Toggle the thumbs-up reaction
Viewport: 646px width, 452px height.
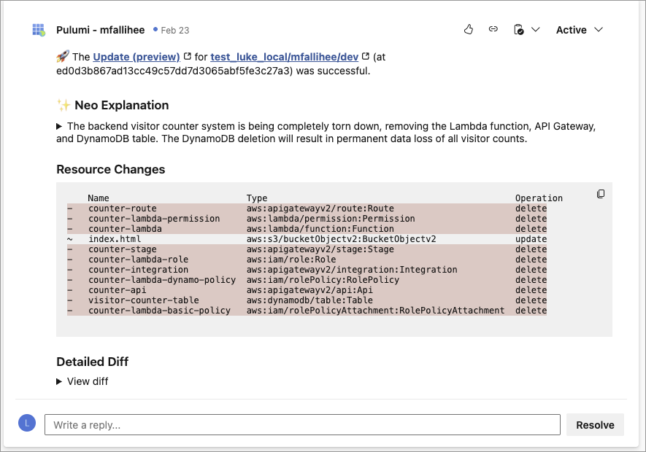coord(468,29)
